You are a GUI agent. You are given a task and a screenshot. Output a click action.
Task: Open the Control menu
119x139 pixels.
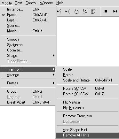[31, 3]
